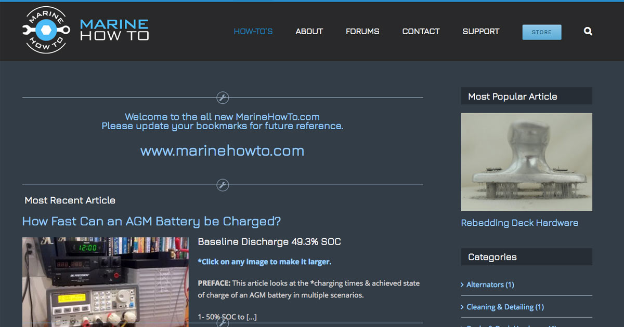Go to the ABOUT page

click(309, 31)
